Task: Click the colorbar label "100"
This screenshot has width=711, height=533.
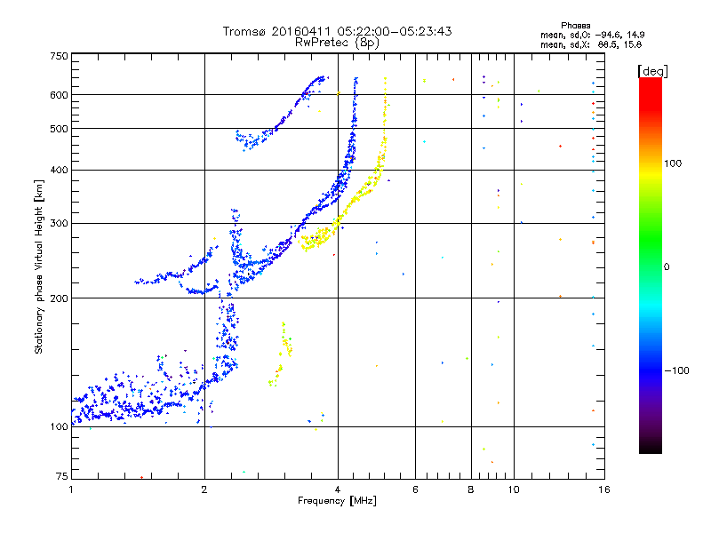Action: pos(673,163)
